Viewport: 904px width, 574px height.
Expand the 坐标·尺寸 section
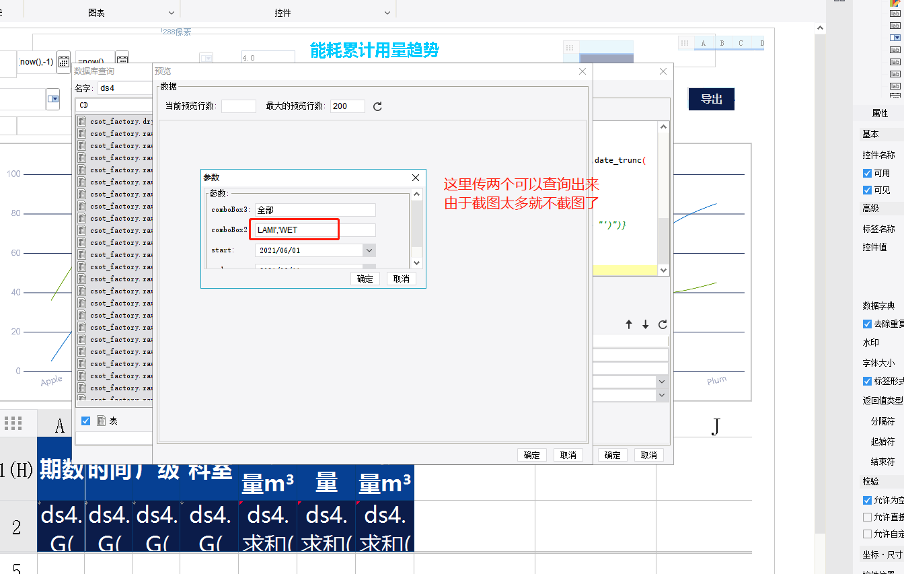882,554
